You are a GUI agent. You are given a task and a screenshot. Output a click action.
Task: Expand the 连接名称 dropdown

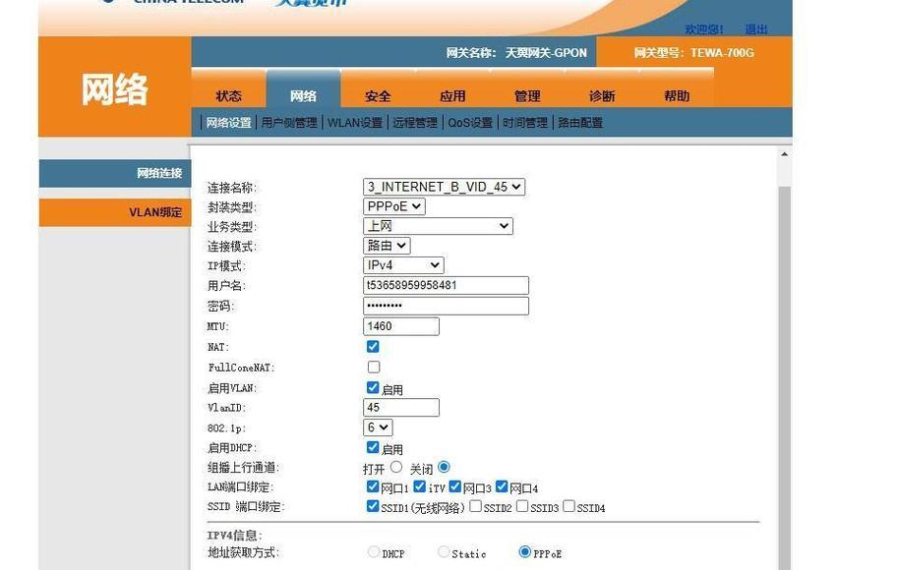(444, 187)
